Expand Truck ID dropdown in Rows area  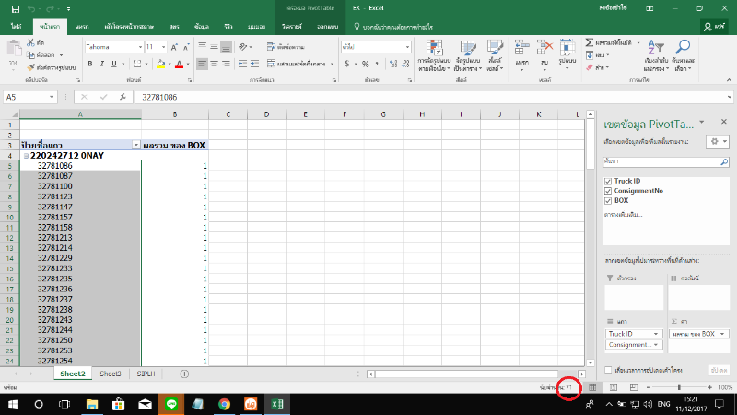655,333
